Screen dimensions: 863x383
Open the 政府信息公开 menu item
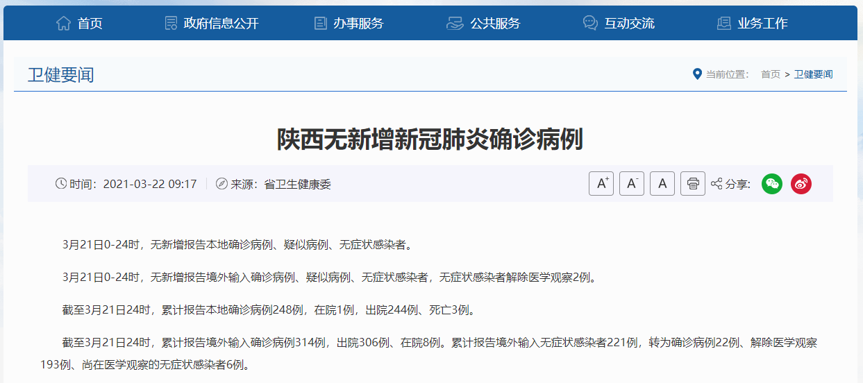(x=221, y=24)
